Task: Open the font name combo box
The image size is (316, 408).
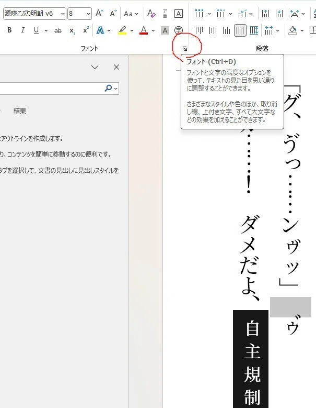Action: 34,14
